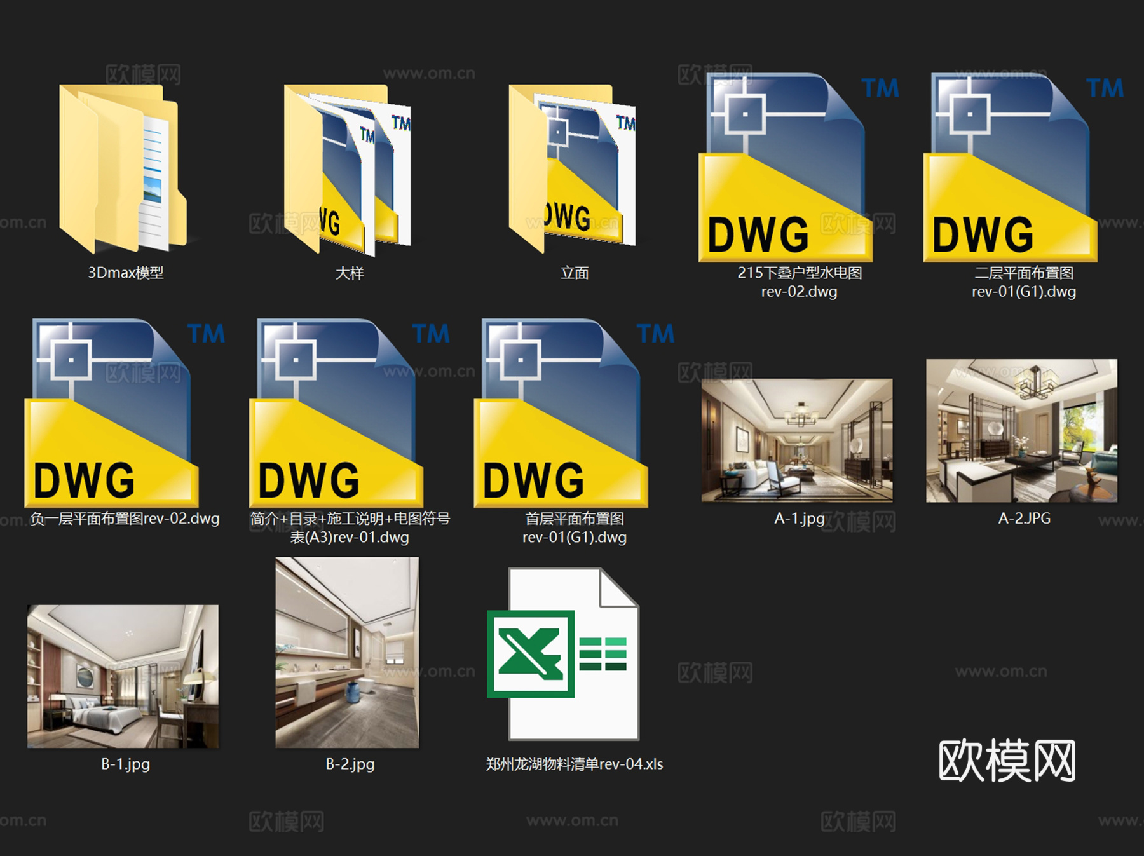
Task: Select the 立面 folder icon
Action: [573, 168]
